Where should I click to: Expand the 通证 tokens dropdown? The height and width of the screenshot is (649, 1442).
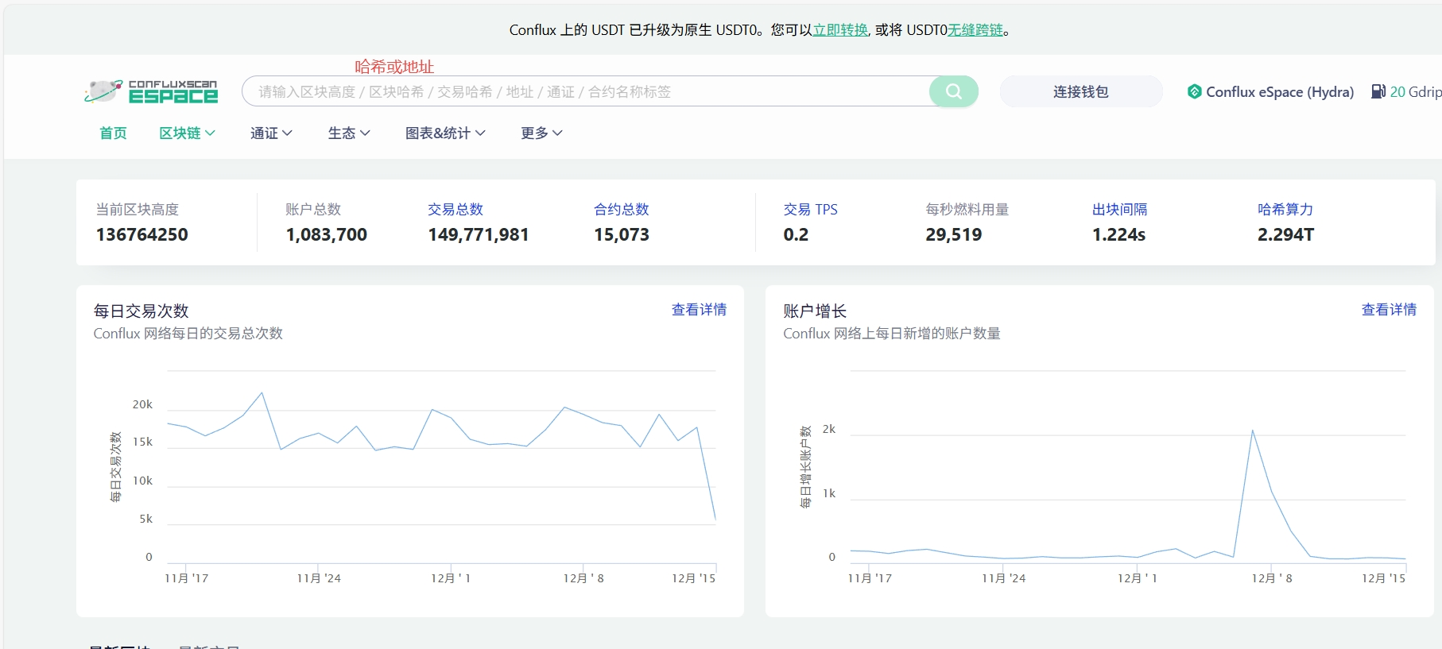click(271, 133)
